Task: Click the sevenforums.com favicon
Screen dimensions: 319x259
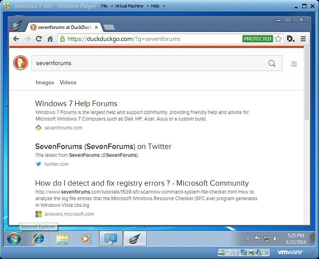Action: [38, 128]
